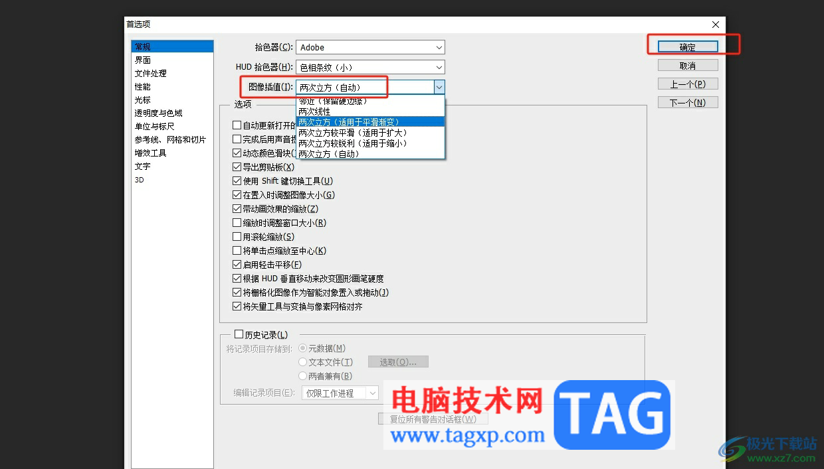
Task: Open 单位与标尺 preferences category
Action: 155,126
